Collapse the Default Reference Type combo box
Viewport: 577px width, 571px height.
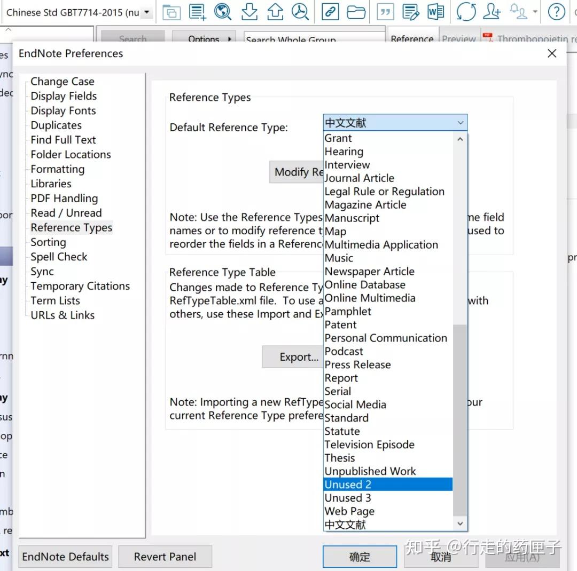click(461, 123)
